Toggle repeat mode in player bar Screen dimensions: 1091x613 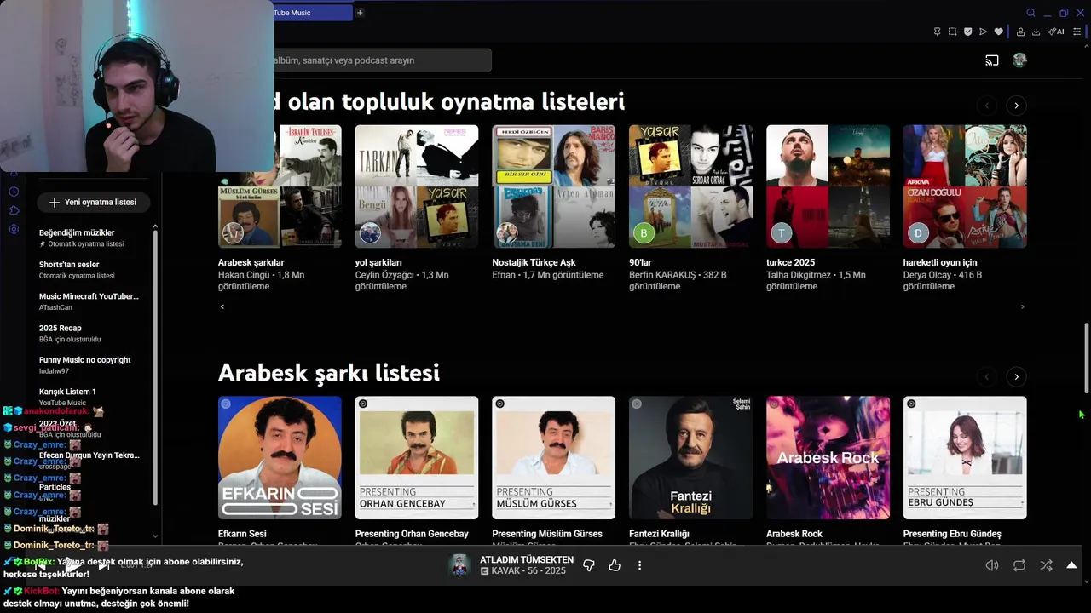[x=1019, y=565]
